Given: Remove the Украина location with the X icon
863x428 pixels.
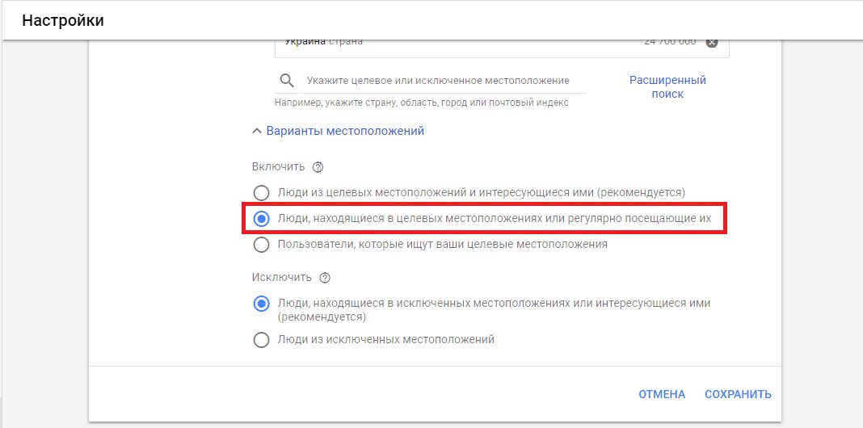Looking at the screenshot, I should (711, 43).
